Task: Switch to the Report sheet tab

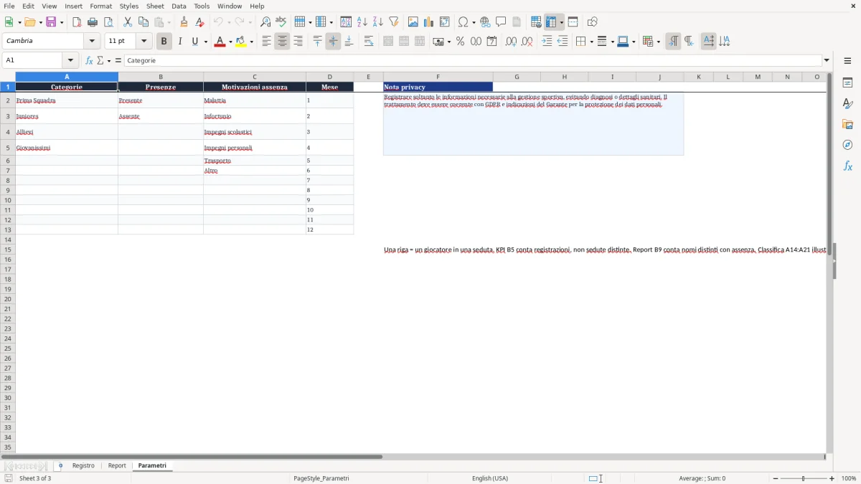Action: 117,466
